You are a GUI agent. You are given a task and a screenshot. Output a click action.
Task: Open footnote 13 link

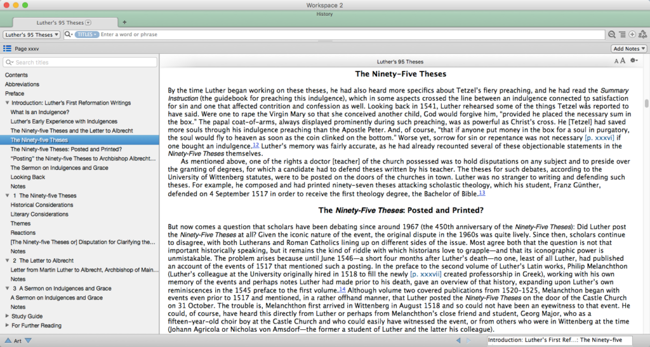[482, 192]
